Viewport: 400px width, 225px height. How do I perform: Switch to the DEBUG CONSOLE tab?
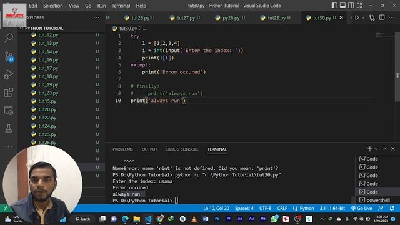point(182,149)
